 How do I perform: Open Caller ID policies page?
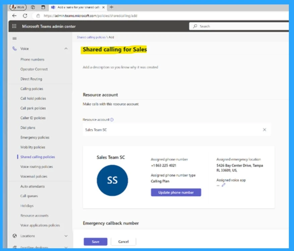pos(33,118)
